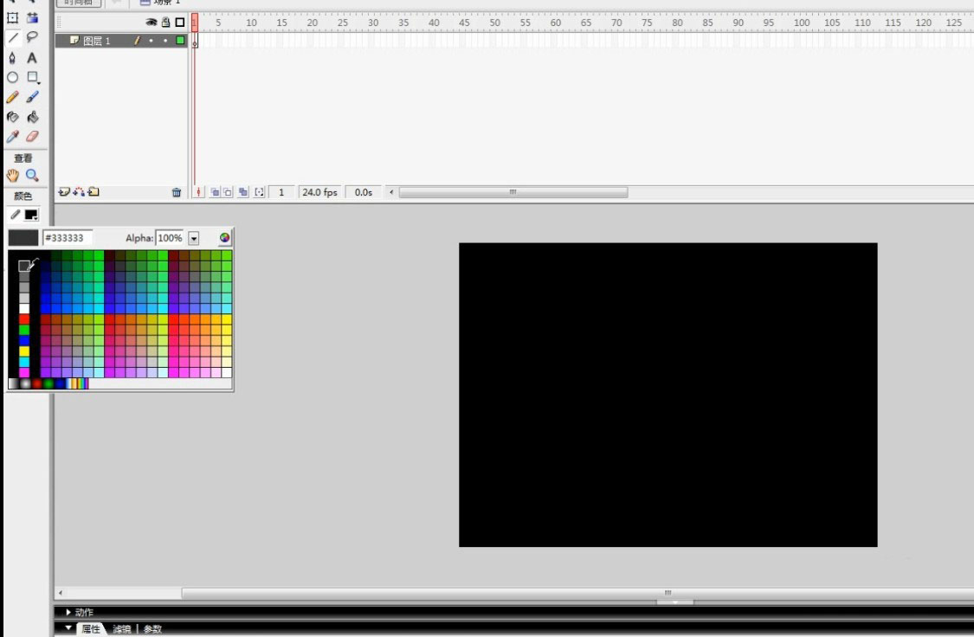974x637 pixels.
Task: Insert a new layer
Action: pyautogui.click(x=63, y=192)
